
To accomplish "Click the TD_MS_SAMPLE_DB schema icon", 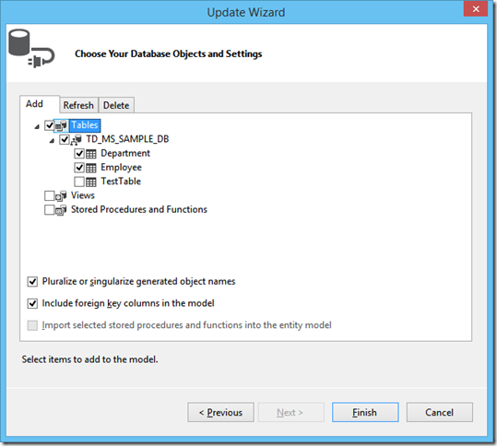I will [76, 140].
